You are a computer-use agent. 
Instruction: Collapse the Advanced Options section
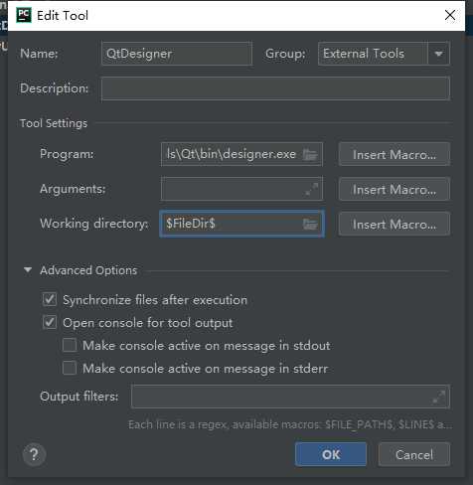tap(28, 270)
